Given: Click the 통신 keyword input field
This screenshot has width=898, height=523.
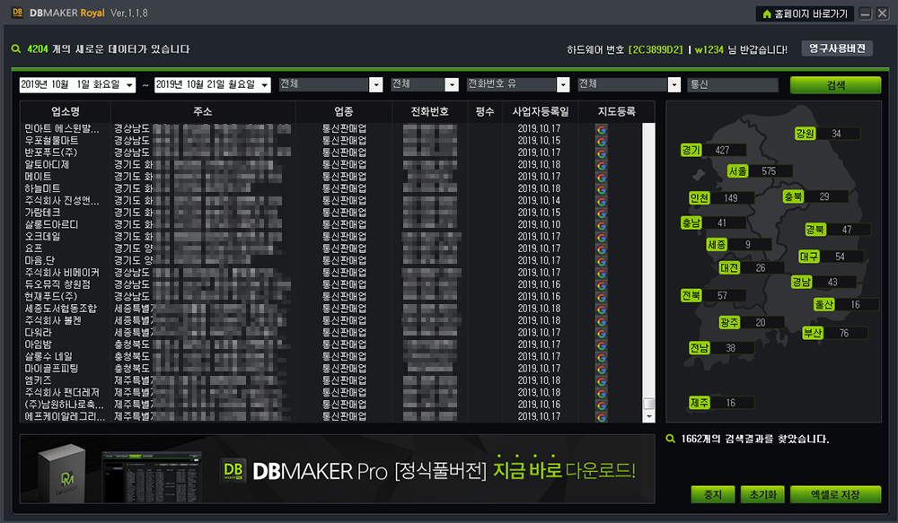Looking at the screenshot, I should click(x=733, y=84).
